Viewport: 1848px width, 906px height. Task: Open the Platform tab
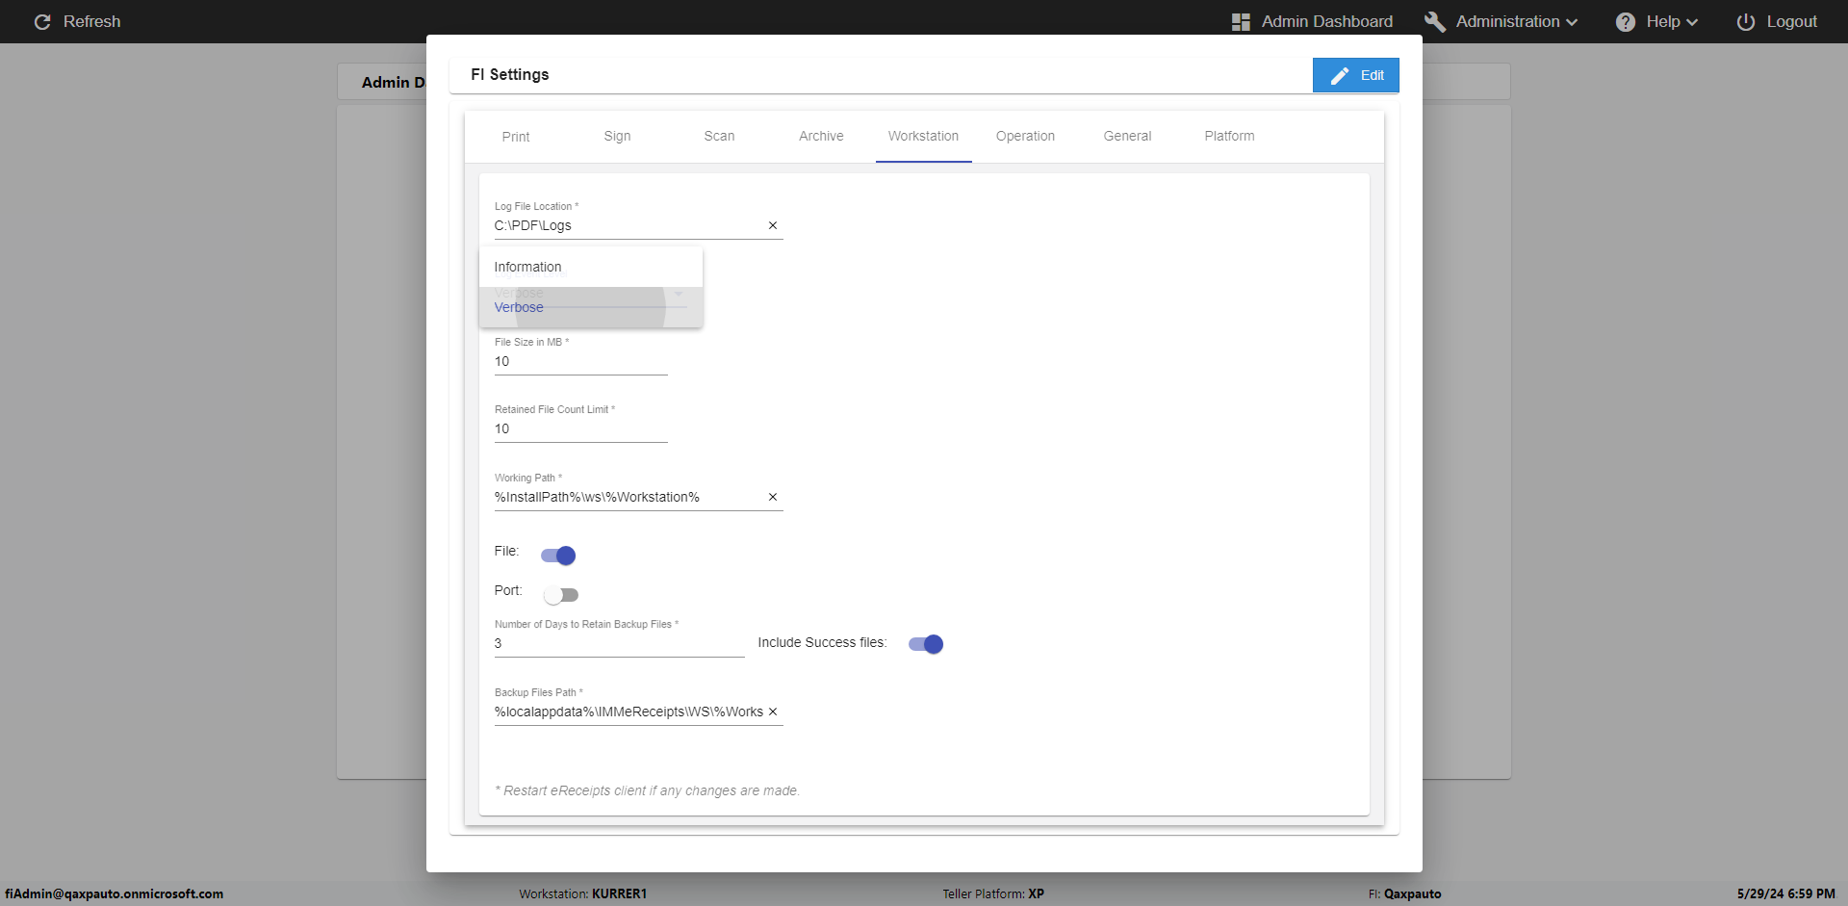coord(1229,137)
